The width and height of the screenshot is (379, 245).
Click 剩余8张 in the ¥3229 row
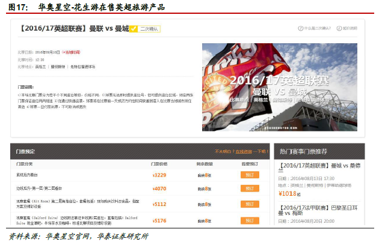click(x=205, y=175)
